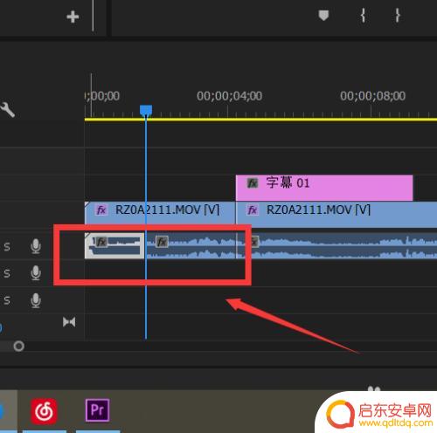Click the Mark In left brace icon
437x433 pixels.
(363, 16)
